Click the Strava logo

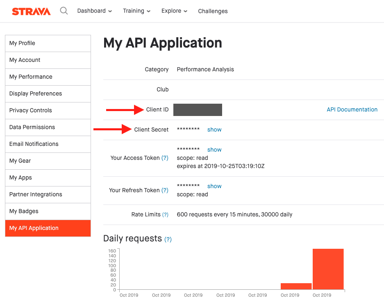[31, 11]
